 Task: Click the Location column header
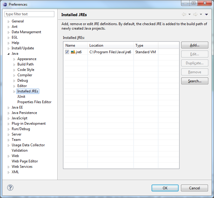coord(110,45)
